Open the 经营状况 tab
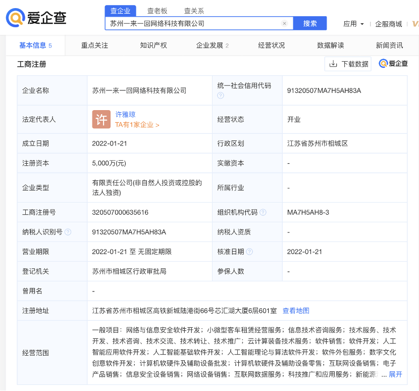This screenshot has height=391, width=419. [272, 45]
